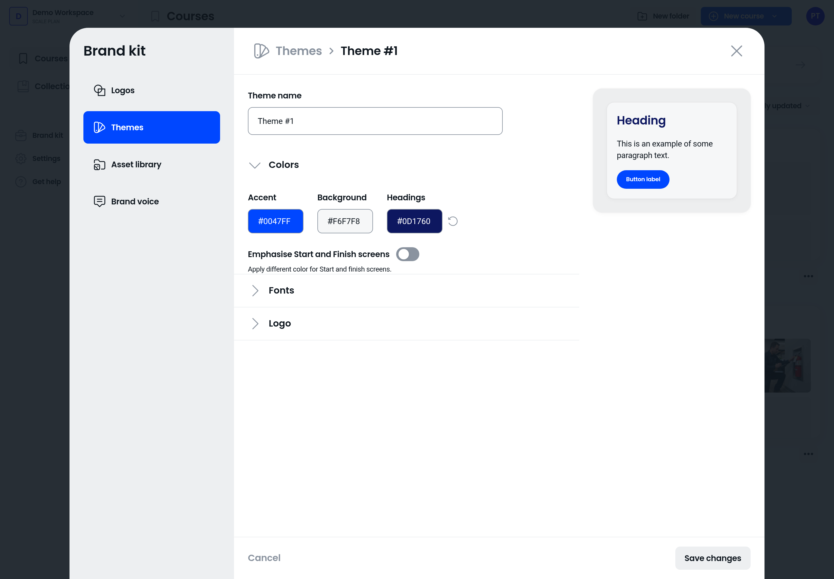Open the Logos section in Brand kit

tap(151, 90)
